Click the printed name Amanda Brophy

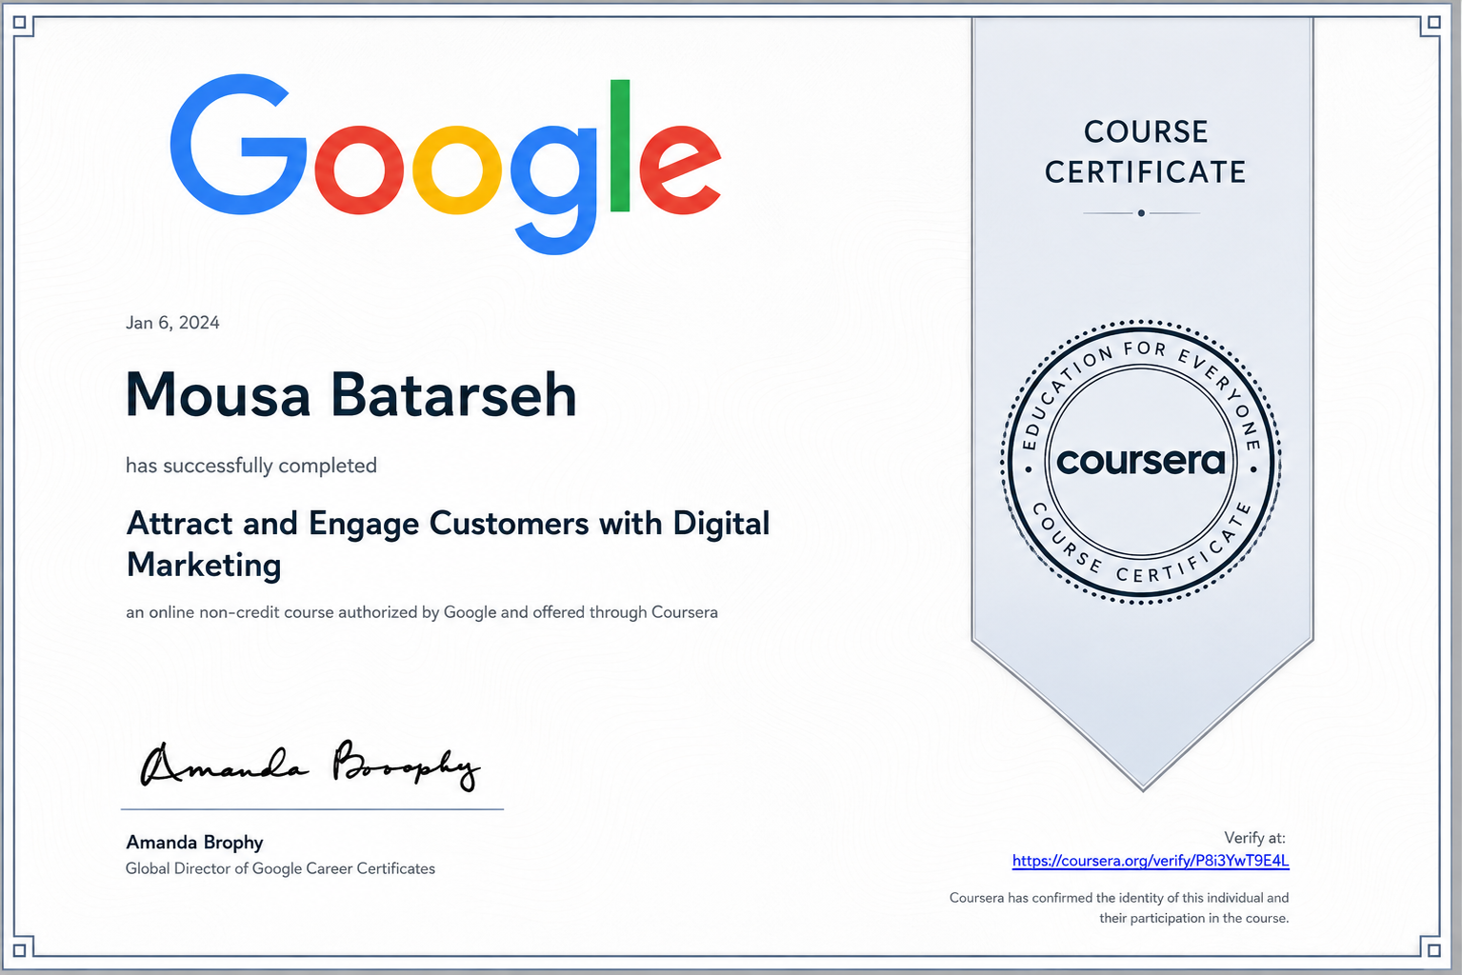pyautogui.click(x=194, y=843)
